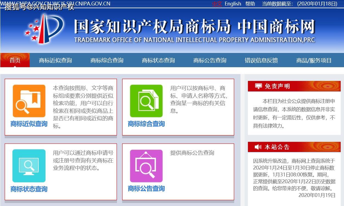Screen dimensions: 344x206
Task: Click the 免责声明 panel header
Action: [x=294, y=86]
